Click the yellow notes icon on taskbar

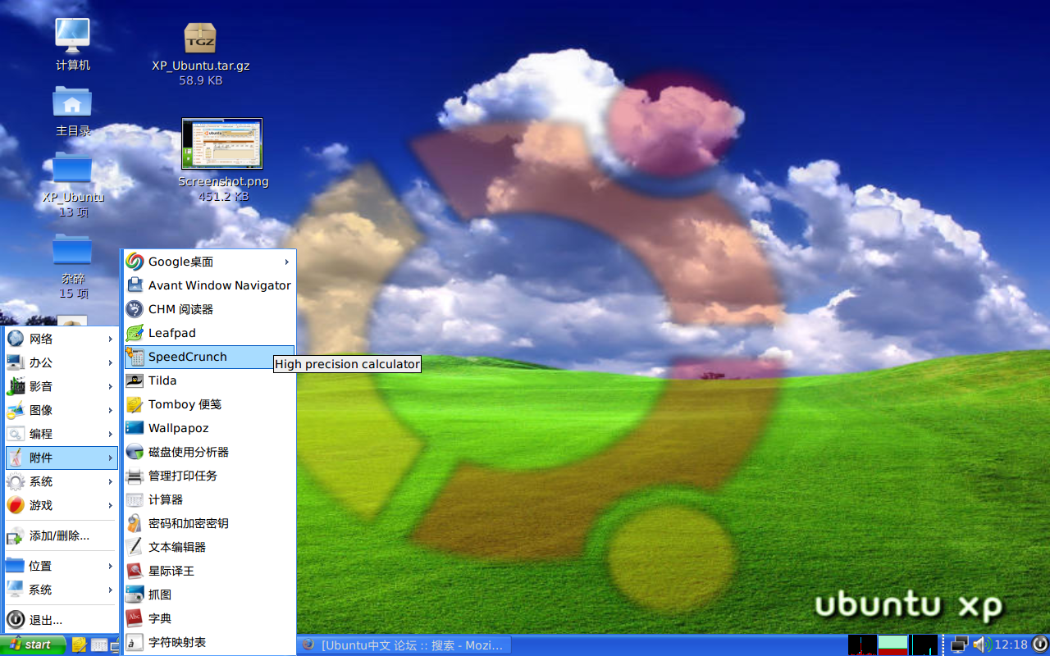(80, 645)
